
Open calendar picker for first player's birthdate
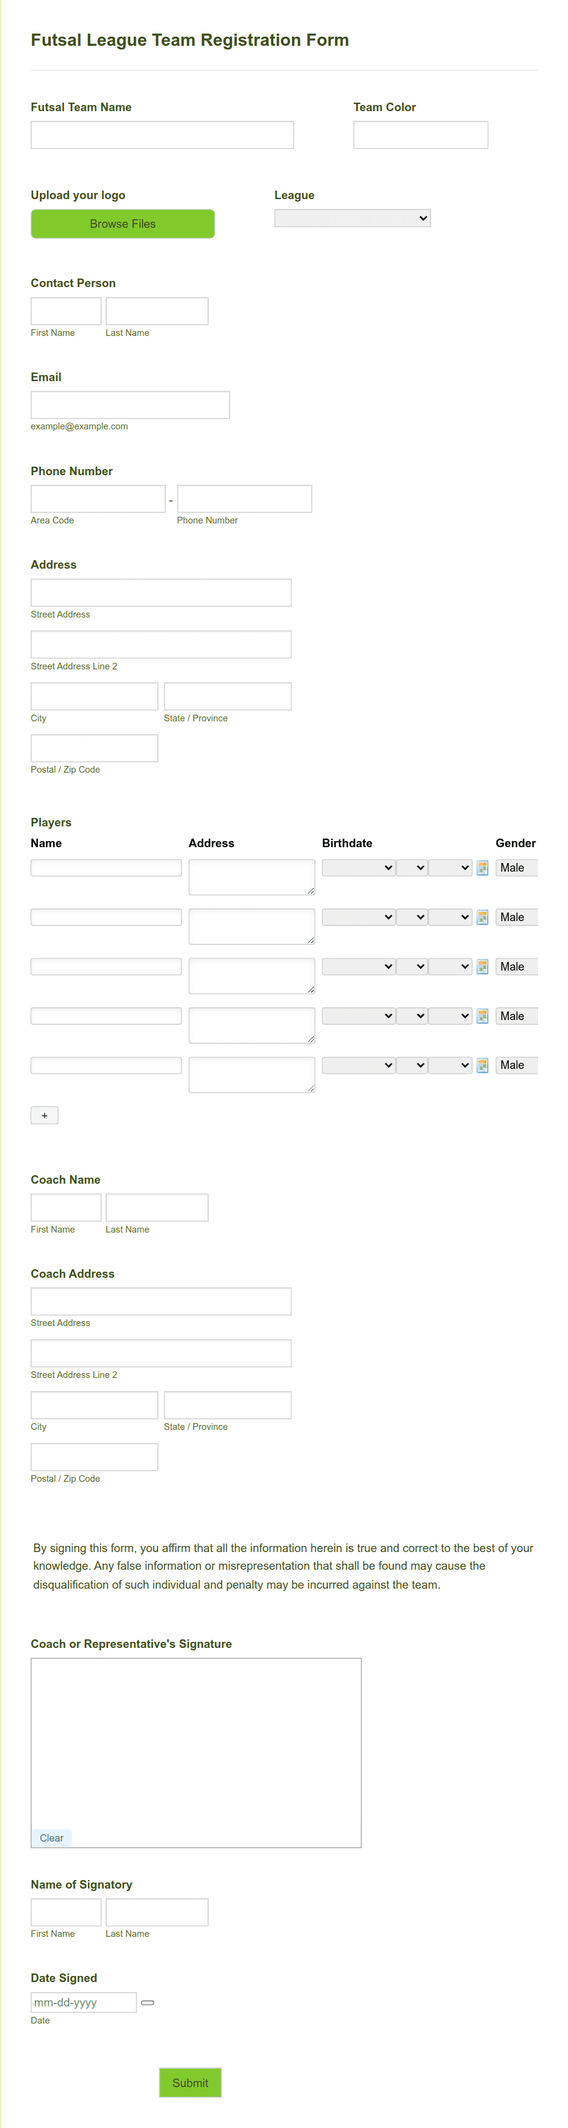point(482,867)
